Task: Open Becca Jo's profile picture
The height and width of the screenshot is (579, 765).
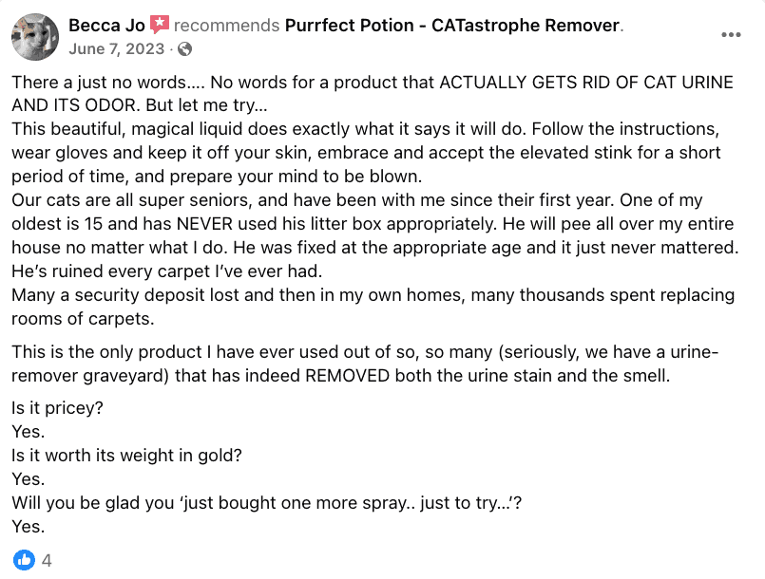Action: [35, 36]
